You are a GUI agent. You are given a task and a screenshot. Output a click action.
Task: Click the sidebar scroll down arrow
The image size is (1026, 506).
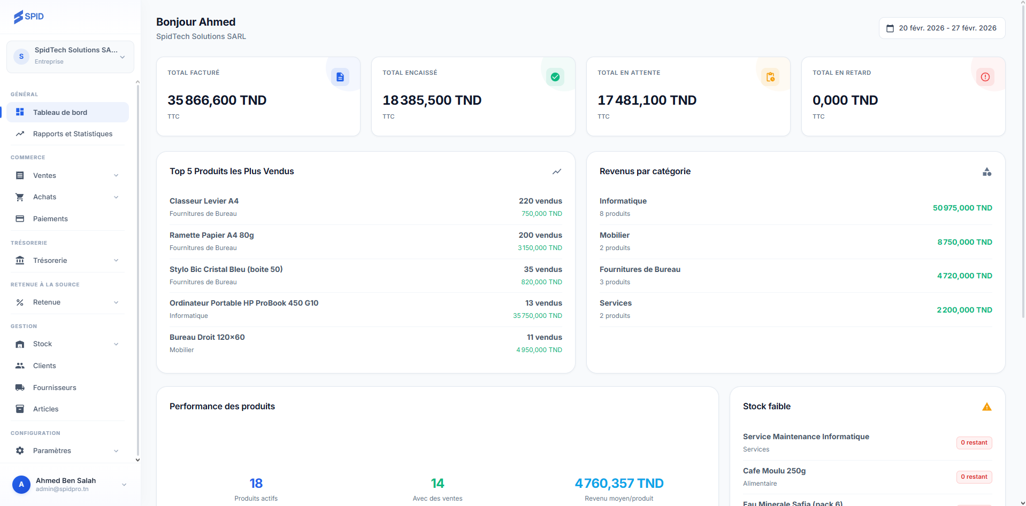pyautogui.click(x=137, y=460)
